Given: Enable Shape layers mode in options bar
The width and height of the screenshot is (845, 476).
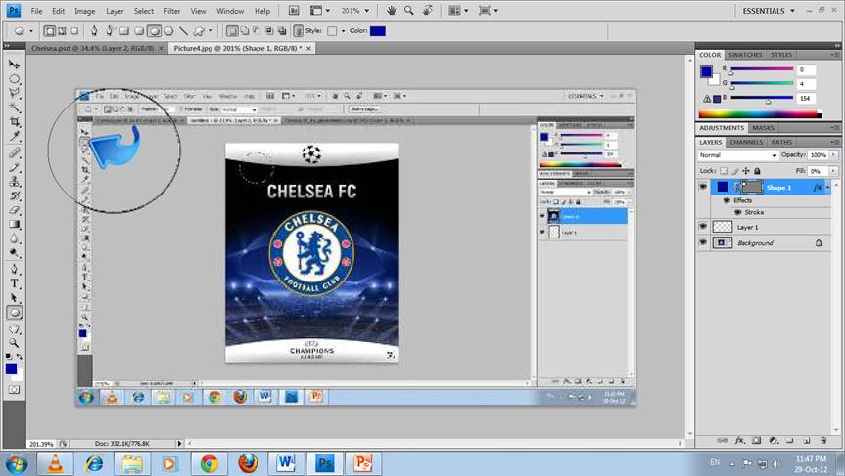Looking at the screenshot, I should (x=50, y=31).
